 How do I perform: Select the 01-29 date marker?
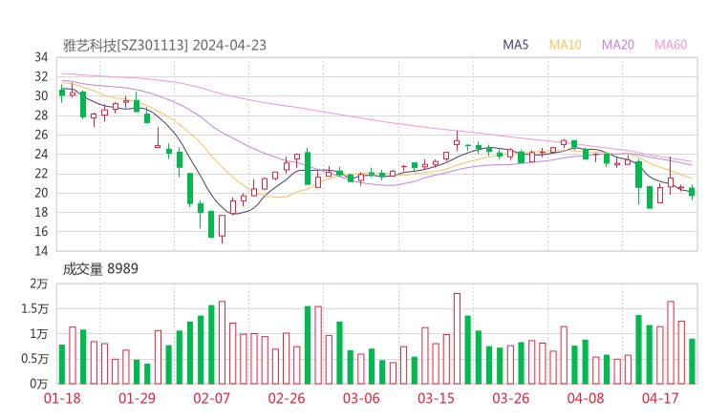click(x=137, y=398)
